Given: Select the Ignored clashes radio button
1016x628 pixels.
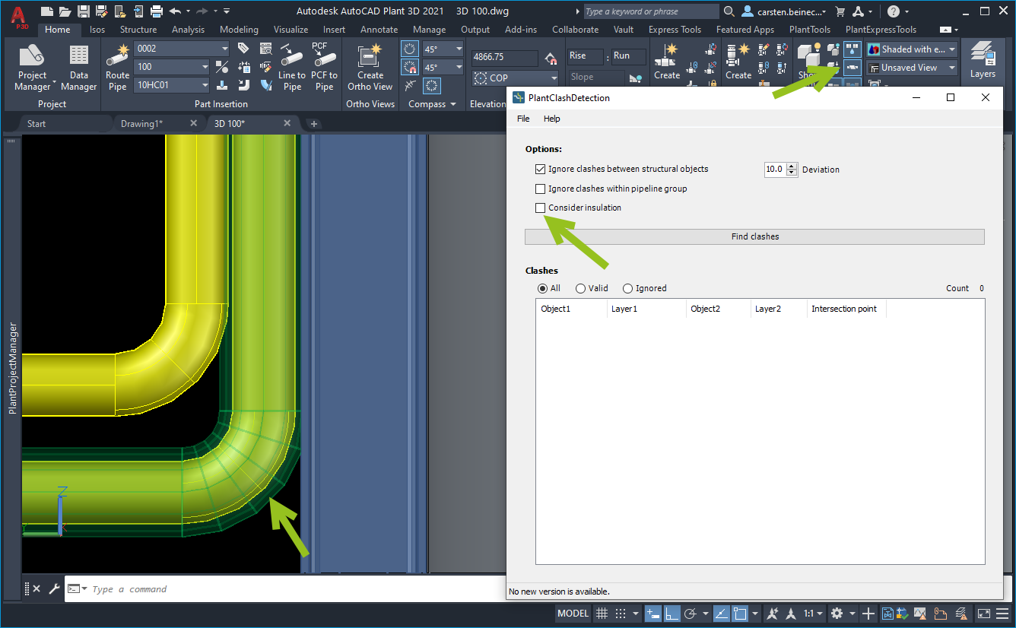Looking at the screenshot, I should click(x=627, y=288).
